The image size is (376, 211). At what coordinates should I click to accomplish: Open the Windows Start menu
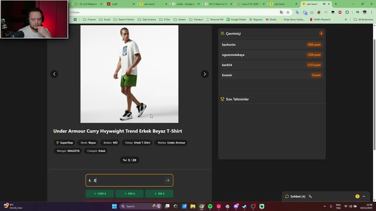(x=115, y=206)
